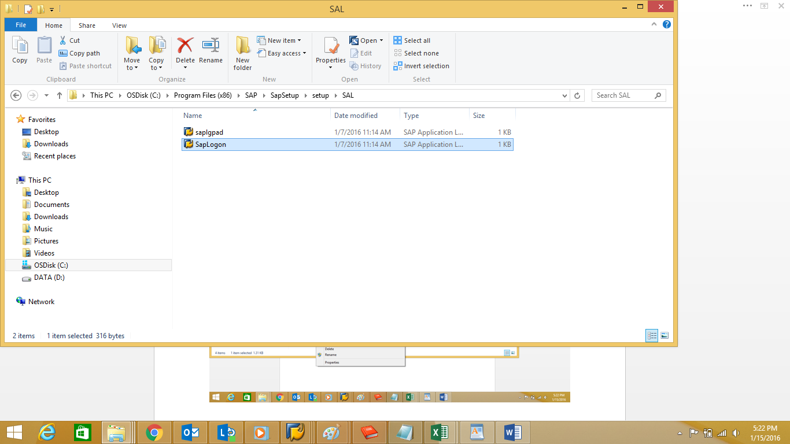The width and height of the screenshot is (790, 444).
Task: Open the Share ribbon tab
Action: pos(87,25)
